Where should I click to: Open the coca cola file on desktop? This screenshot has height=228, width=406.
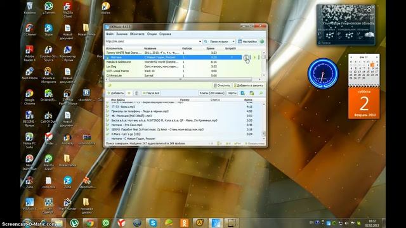(48, 182)
